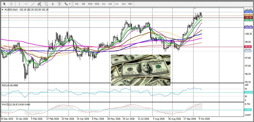Viewport: 254px width, 122px height.
Task: Select the text label 'T' tool
Action: (x=60, y=4)
